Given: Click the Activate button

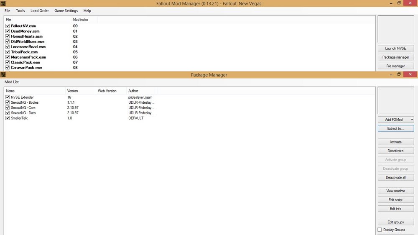Looking at the screenshot, I should [395, 142].
